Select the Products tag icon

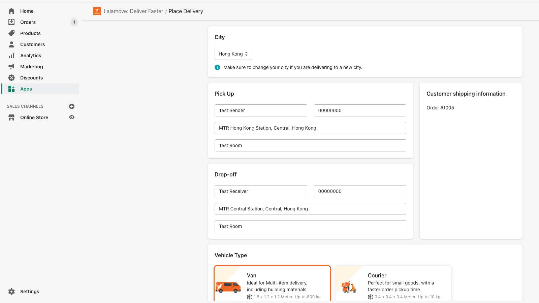click(11, 33)
